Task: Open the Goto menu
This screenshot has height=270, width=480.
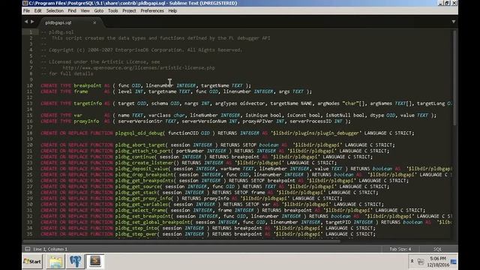Action: coord(98,10)
